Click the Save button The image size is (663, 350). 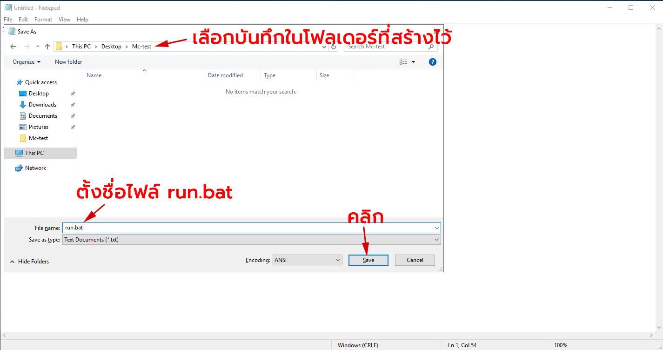click(368, 260)
